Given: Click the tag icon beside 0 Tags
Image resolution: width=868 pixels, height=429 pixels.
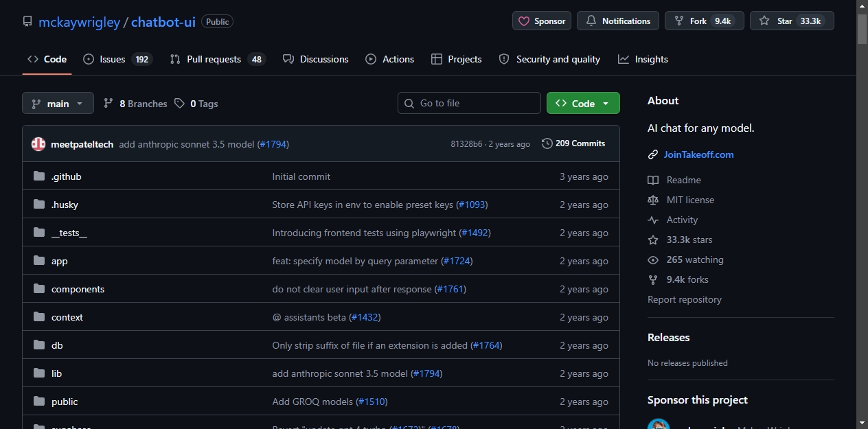Looking at the screenshot, I should tap(179, 103).
